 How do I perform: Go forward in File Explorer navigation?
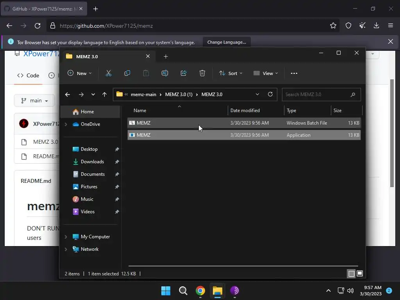pos(81,95)
